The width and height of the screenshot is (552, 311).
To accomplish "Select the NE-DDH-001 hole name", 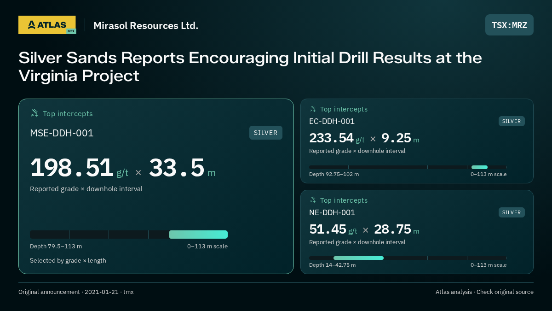I will [332, 212].
